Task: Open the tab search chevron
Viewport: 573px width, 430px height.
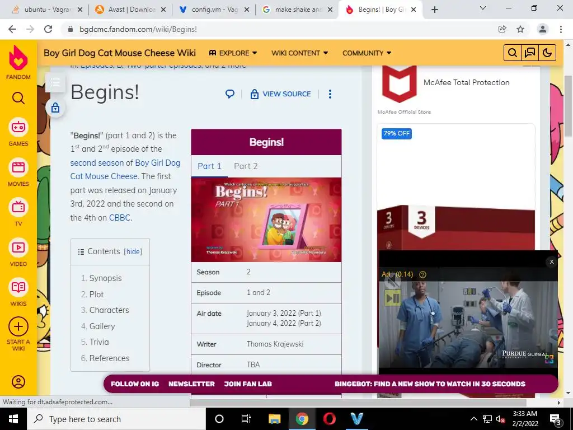Action: [483, 8]
